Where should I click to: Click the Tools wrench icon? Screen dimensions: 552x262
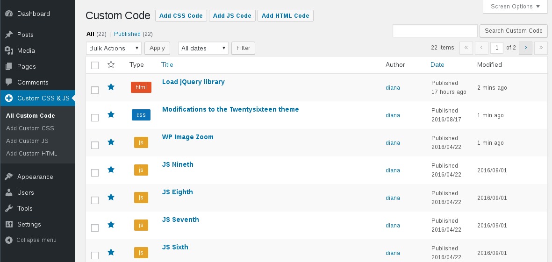click(9, 208)
